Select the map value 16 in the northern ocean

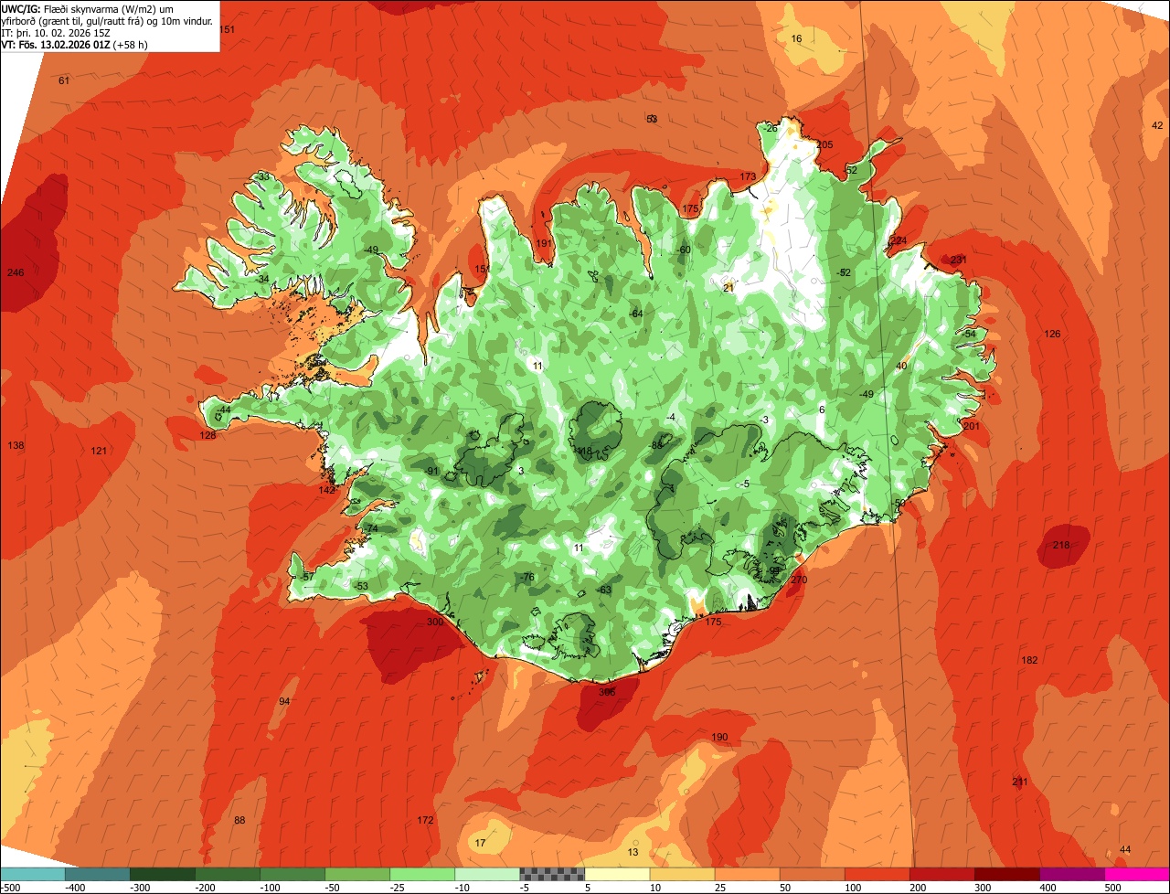[796, 38]
